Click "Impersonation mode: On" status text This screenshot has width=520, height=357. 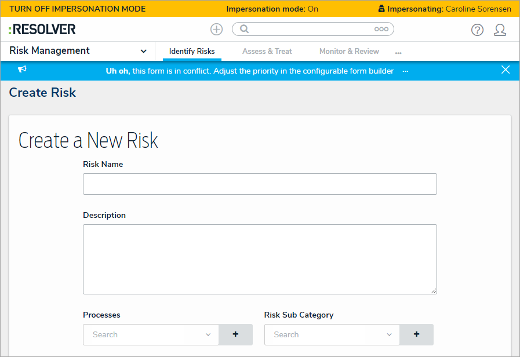pyautogui.click(x=272, y=9)
